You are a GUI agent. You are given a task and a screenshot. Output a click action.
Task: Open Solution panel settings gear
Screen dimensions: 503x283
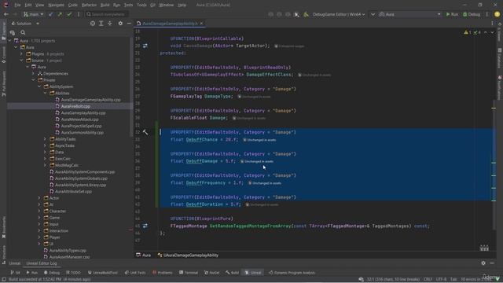120,24
